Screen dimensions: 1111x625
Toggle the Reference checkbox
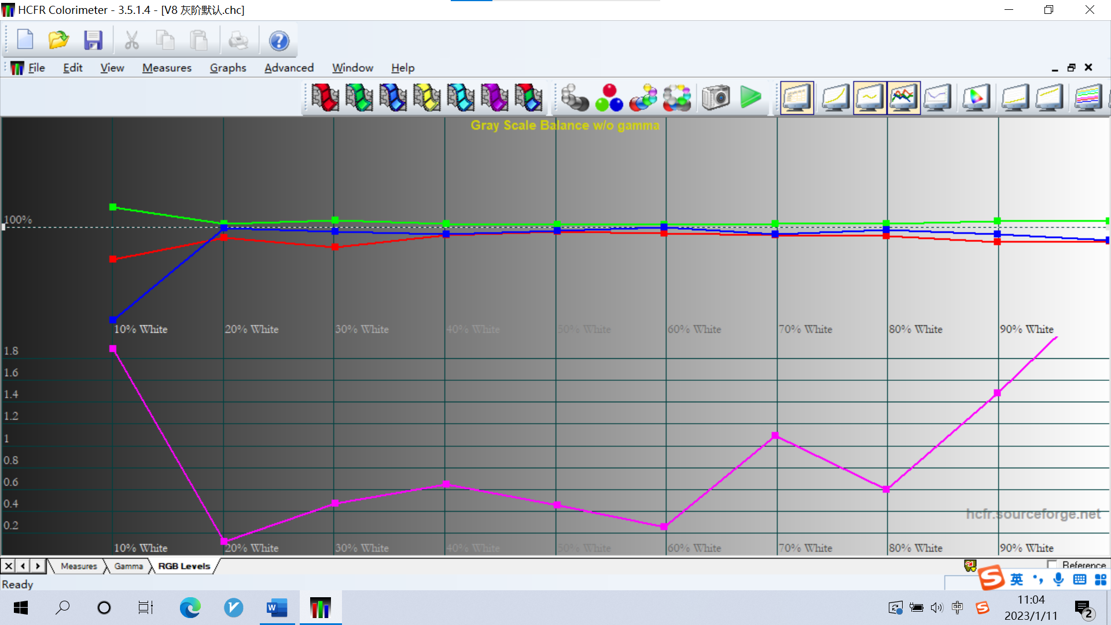pos(1052,564)
